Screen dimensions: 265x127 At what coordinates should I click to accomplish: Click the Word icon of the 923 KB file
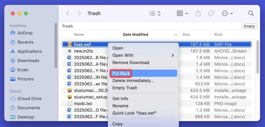coord(69,84)
